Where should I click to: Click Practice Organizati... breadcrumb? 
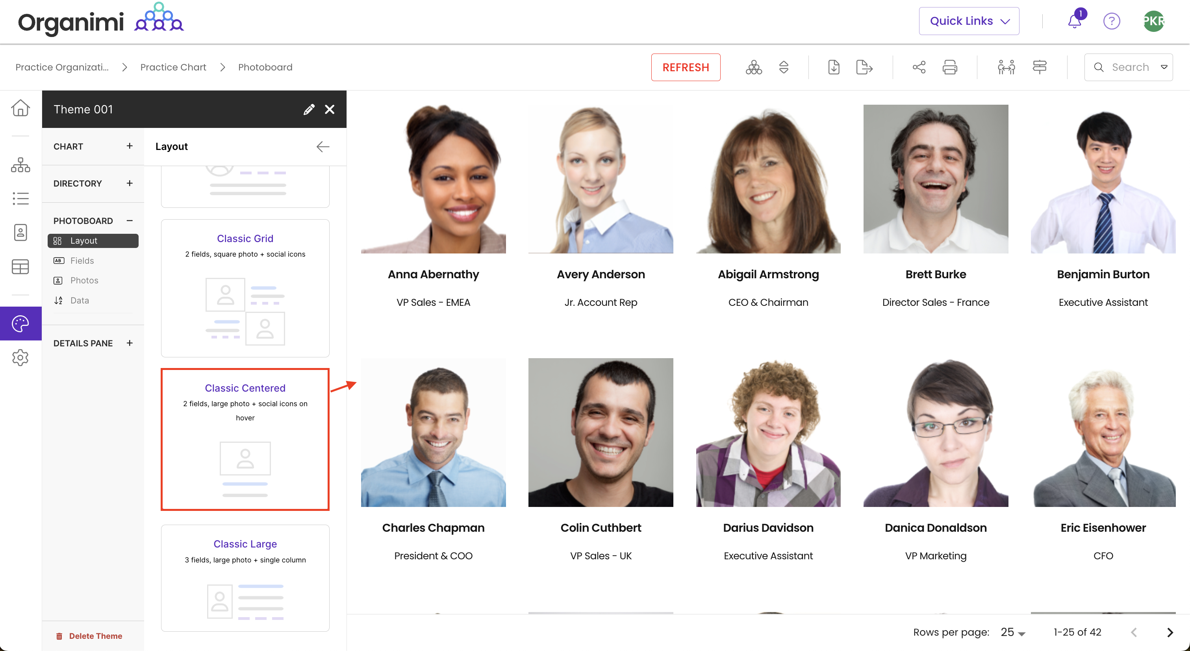coord(62,67)
